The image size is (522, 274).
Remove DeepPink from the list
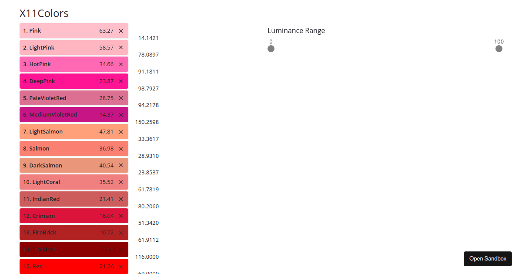[x=121, y=81]
